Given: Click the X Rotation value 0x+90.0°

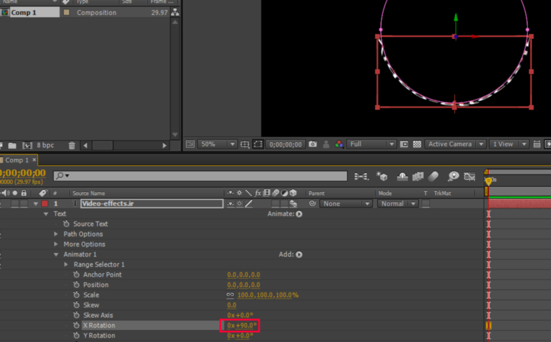Looking at the screenshot, I should click(x=242, y=325).
